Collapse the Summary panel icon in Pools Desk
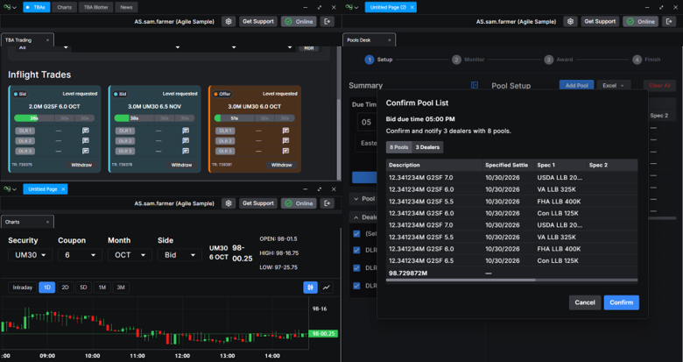The height and width of the screenshot is (362, 683). pyautogui.click(x=475, y=85)
